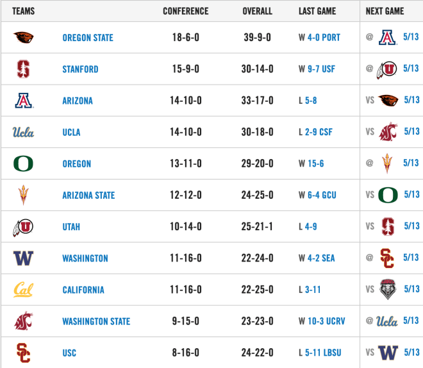Image resolution: width=423 pixels, height=368 pixels.
Task: Open the 10-3 UCRV last game result
Action: [326, 321]
